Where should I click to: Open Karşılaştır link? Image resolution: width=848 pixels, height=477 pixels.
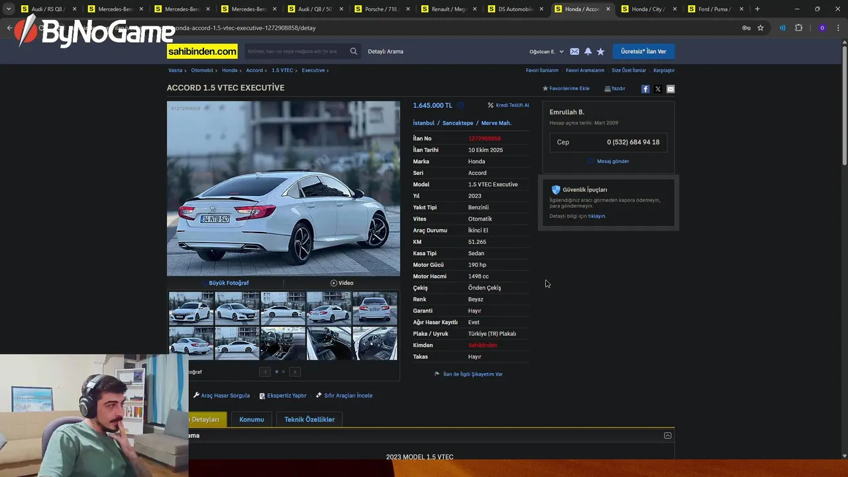(x=664, y=70)
